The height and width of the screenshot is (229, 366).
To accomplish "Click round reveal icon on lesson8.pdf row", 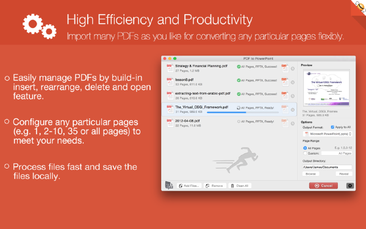I will coord(293,82).
